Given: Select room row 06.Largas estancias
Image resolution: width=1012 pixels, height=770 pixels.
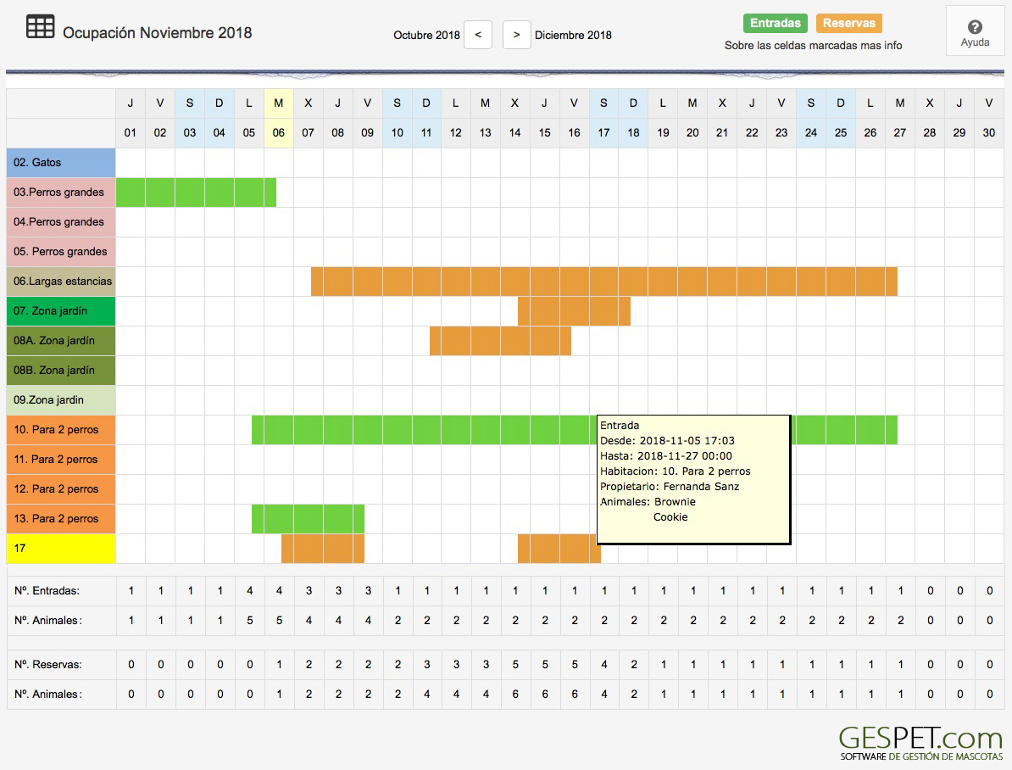Looking at the screenshot, I should [61, 282].
